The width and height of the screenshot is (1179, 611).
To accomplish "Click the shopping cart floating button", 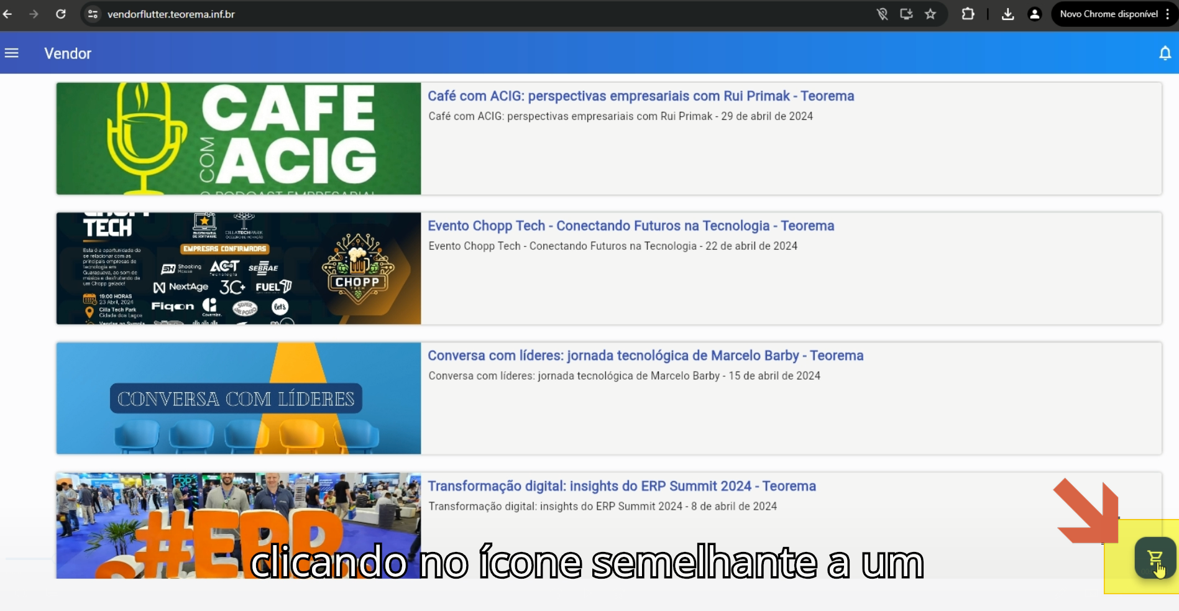I will [x=1155, y=558].
